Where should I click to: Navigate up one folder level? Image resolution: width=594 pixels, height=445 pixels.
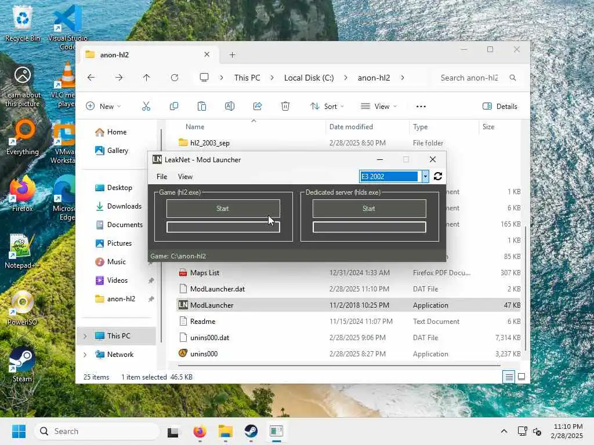147,78
